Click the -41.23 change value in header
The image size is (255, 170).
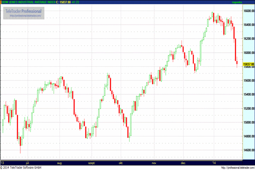pos(75,2)
